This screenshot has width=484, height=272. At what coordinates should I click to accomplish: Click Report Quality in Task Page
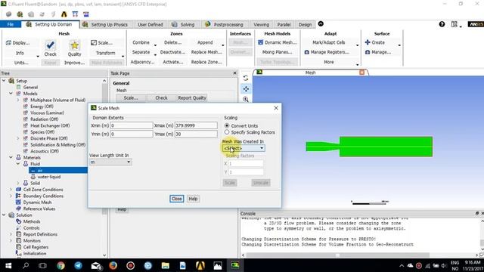point(191,97)
